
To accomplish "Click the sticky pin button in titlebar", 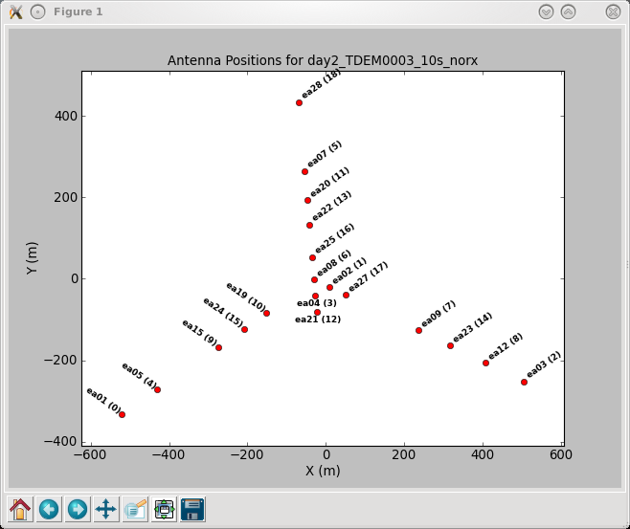I will coord(37,12).
